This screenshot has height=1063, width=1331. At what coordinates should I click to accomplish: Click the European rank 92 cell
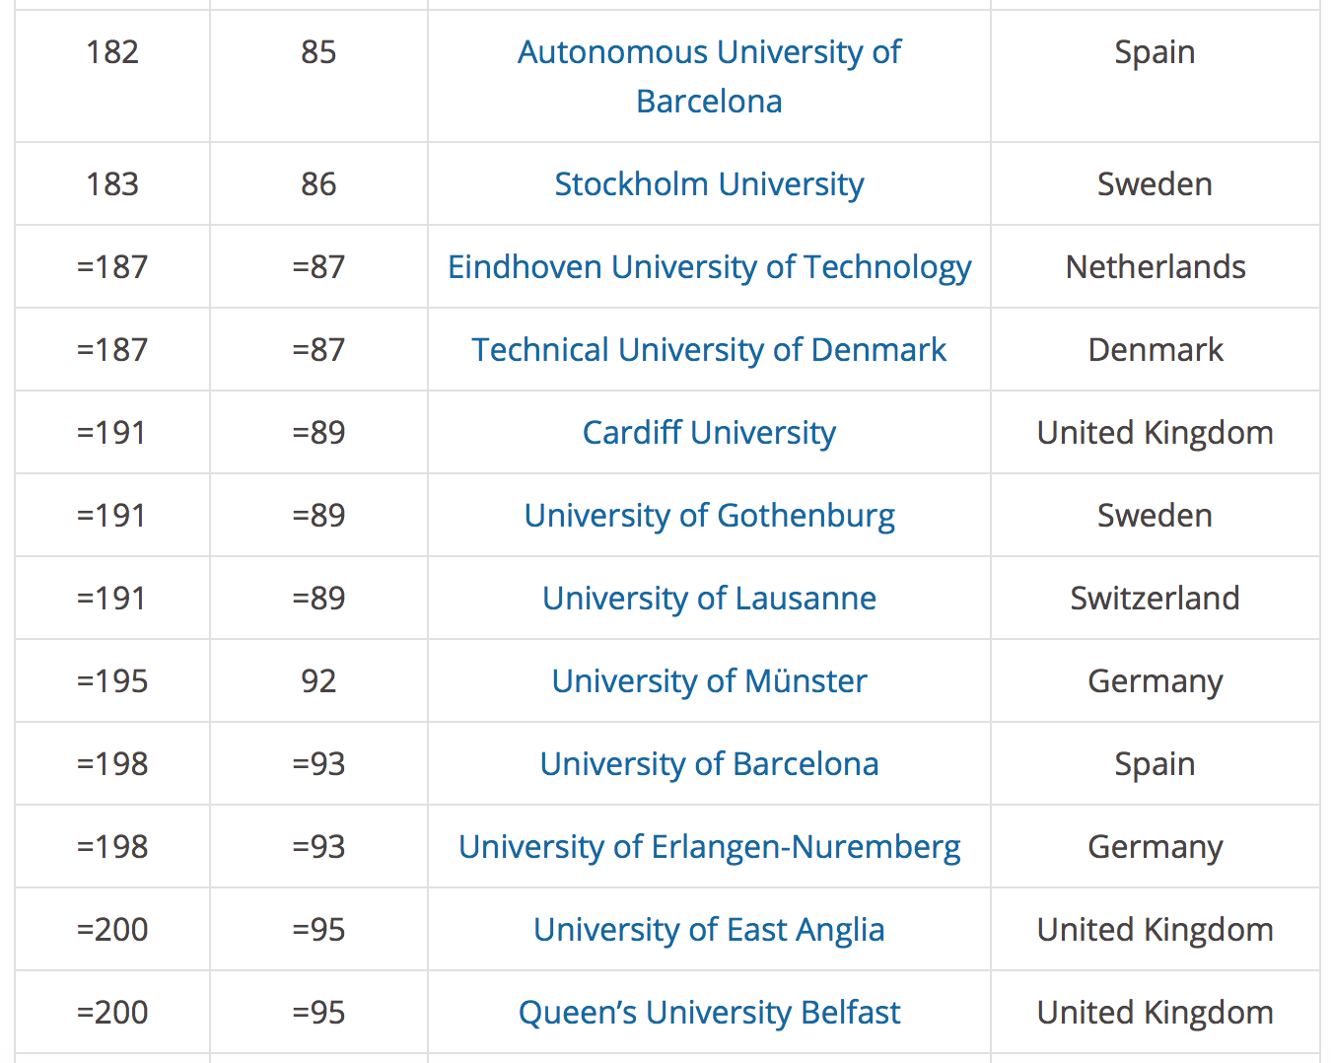click(x=318, y=681)
